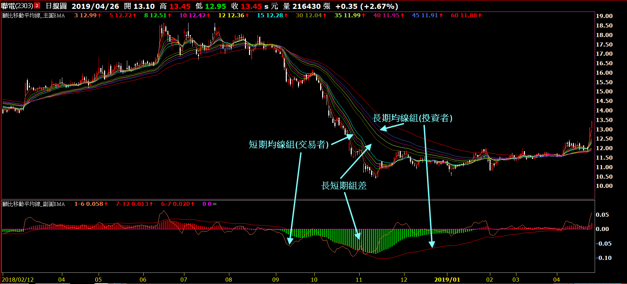627x284 pixels.
Task: Select the 長期均線組(投資者) annotation text
Action: 412,118
